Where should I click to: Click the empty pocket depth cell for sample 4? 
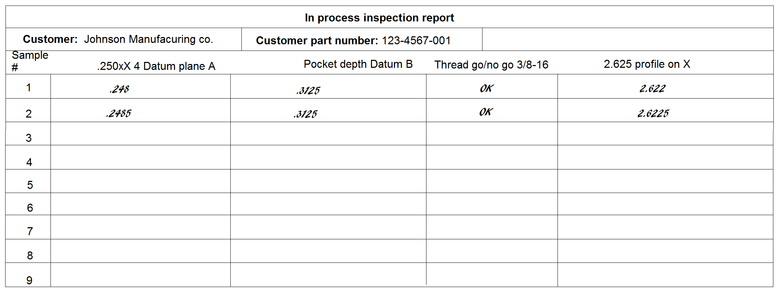pyautogui.click(x=328, y=157)
